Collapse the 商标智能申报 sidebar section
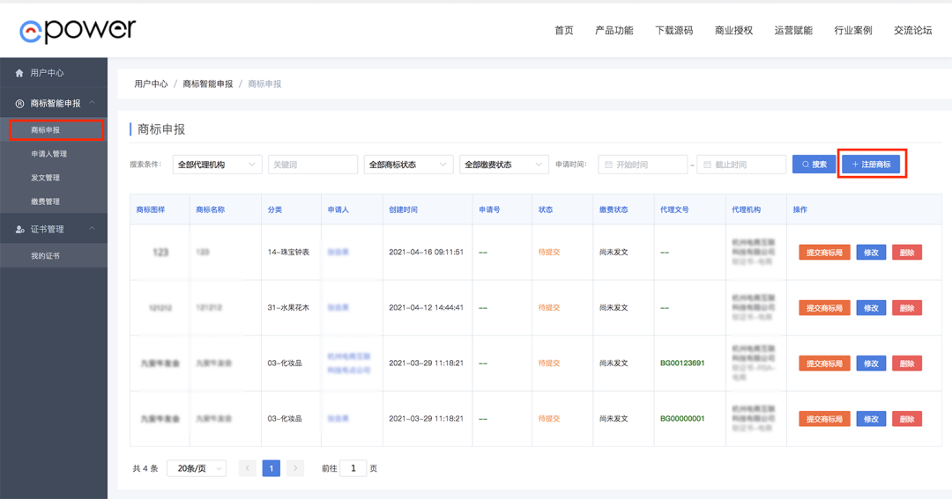Screen dimensions: 952x499 93,103
